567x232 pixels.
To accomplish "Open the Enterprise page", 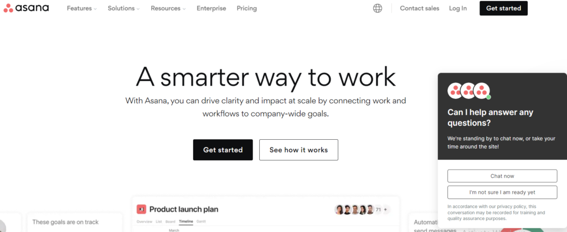I will 211,8.
